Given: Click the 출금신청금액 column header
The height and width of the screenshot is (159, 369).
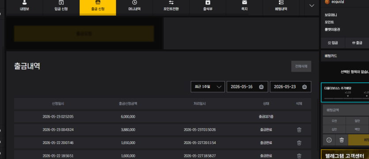Looking at the screenshot, I should click(128, 104).
